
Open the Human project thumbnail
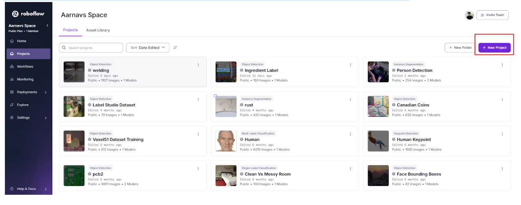pyautogui.click(x=226, y=141)
